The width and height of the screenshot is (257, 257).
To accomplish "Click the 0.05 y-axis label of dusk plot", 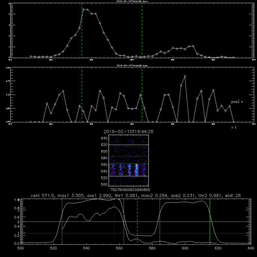I will point(8,108).
